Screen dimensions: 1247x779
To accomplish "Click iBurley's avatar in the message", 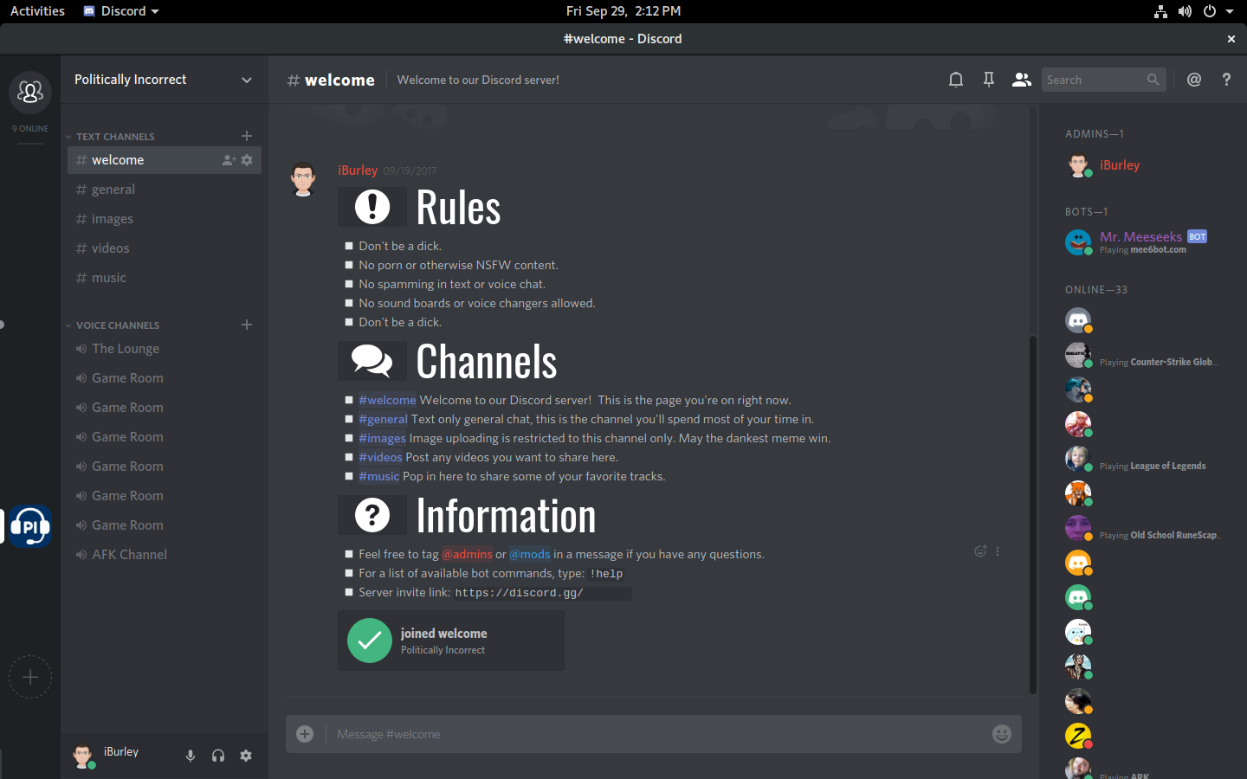I will (x=303, y=178).
